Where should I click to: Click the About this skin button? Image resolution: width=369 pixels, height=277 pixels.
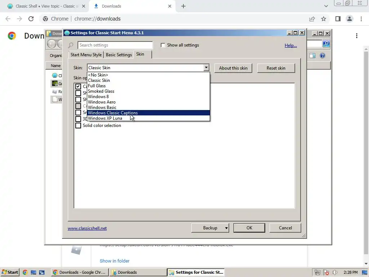click(233, 68)
